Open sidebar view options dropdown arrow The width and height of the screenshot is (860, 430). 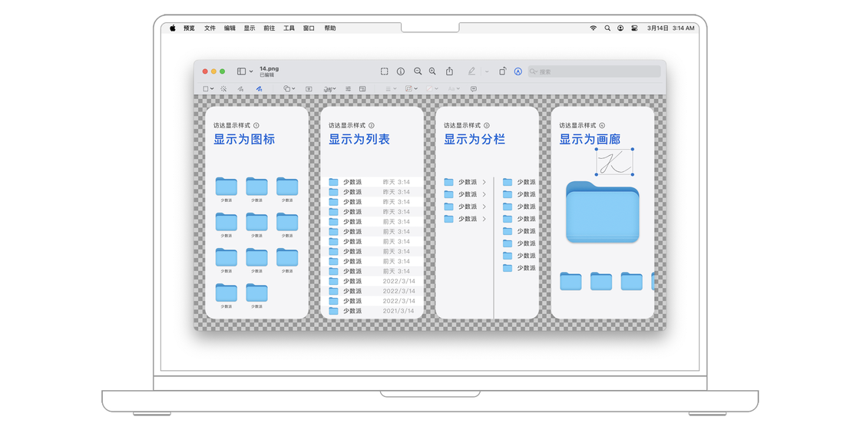pyautogui.click(x=251, y=71)
